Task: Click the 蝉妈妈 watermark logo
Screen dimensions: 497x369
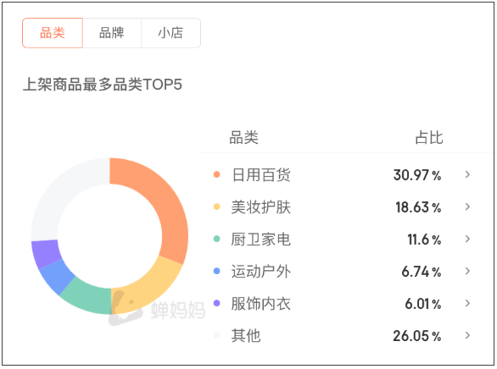Action: (x=157, y=309)
